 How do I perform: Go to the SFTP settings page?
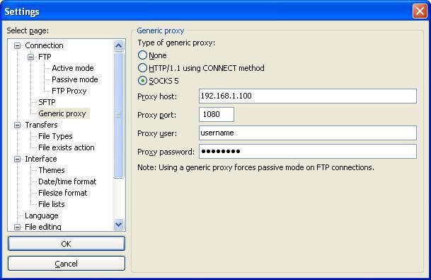coord(47,102)
